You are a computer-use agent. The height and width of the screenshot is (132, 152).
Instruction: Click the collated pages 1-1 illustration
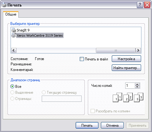tap(117, 97)
